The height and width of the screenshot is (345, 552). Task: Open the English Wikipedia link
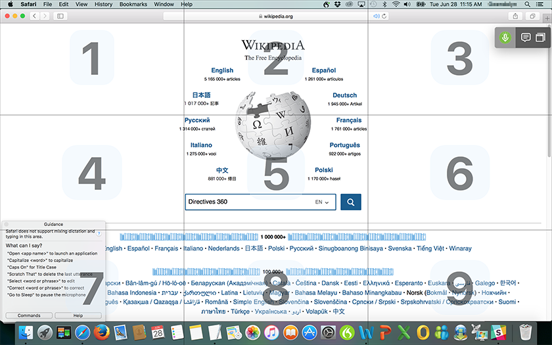click(x=222, y=70)
